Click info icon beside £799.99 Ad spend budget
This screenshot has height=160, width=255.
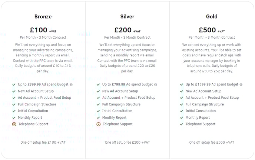156,85
